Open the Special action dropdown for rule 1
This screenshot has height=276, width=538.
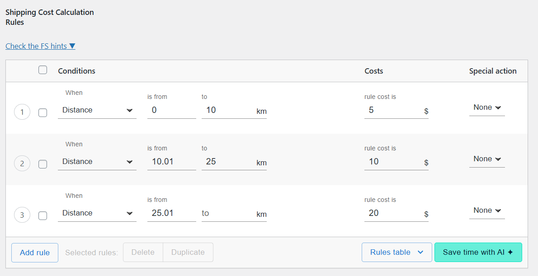pos(487,107)
